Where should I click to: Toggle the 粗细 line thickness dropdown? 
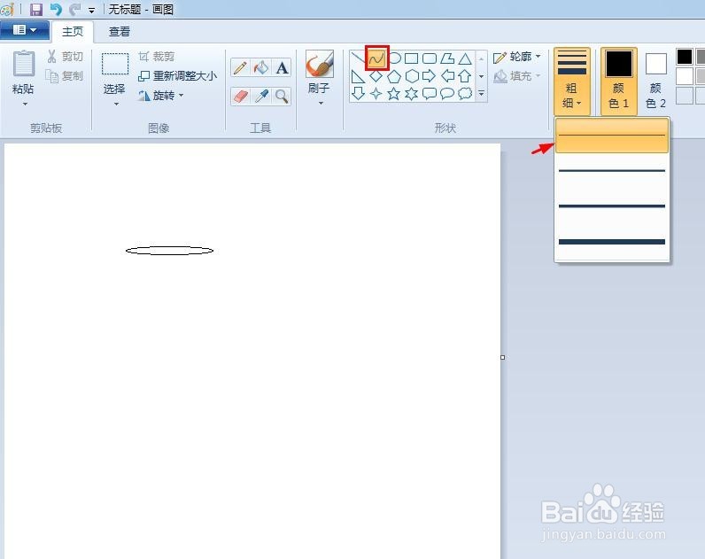tap(571, 81)
